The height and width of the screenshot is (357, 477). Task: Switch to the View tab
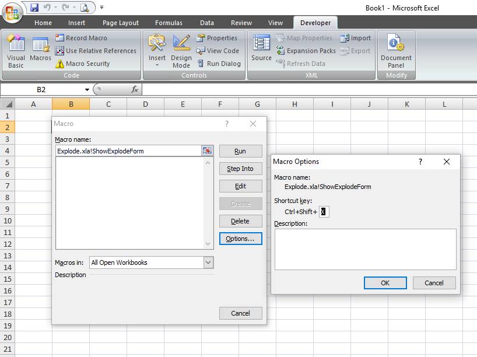(x=275, y=23)
